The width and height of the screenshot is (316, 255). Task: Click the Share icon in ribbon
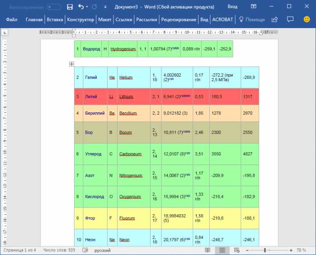[x=275, y=19]
